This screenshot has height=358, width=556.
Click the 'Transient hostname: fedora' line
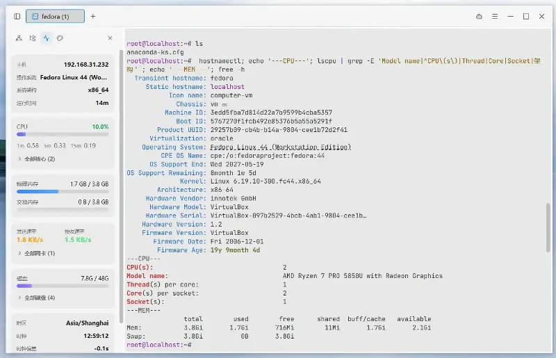183,78
